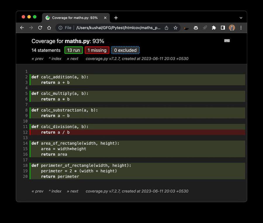Screen dimensions: 263x223
Task: Open Chrome three-dot menu
Action: click(x=241, y=28)
